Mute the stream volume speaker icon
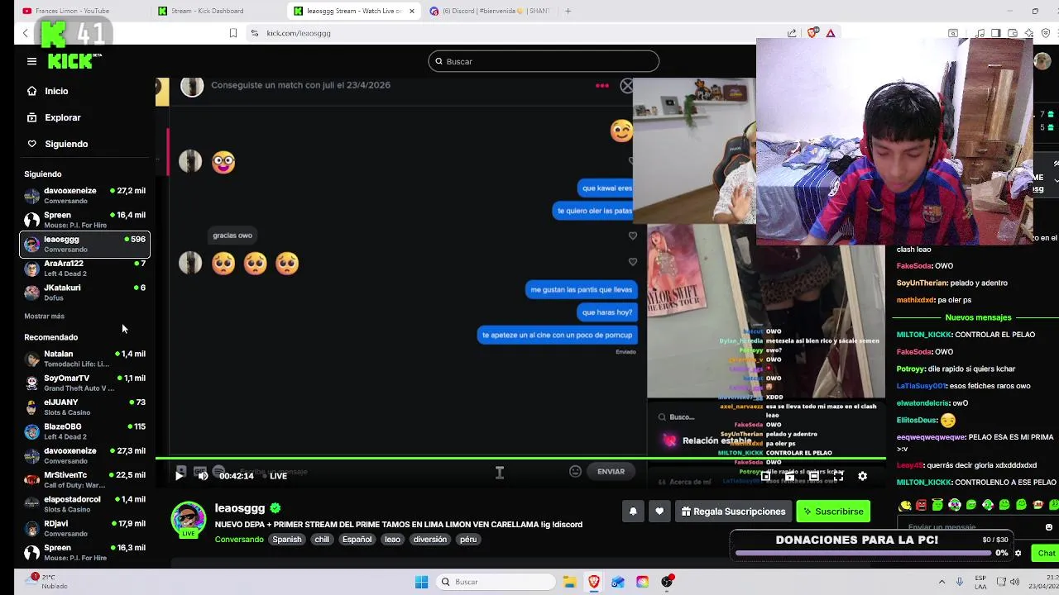 point(203,475)
